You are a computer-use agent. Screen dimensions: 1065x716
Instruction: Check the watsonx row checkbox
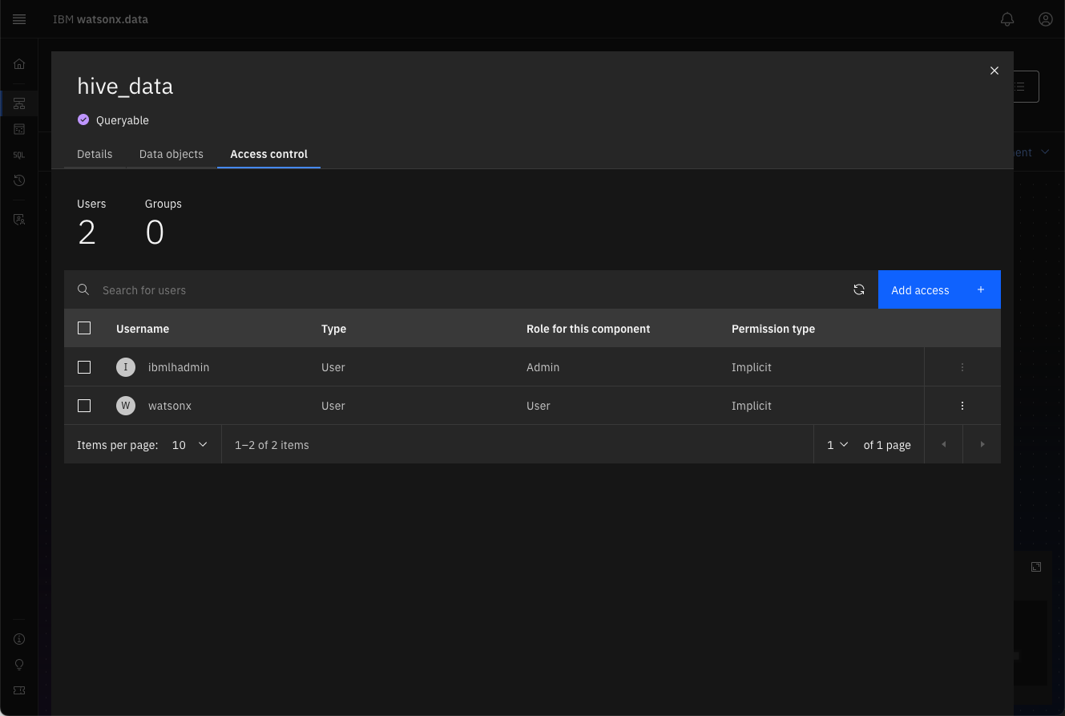[84, 406]
